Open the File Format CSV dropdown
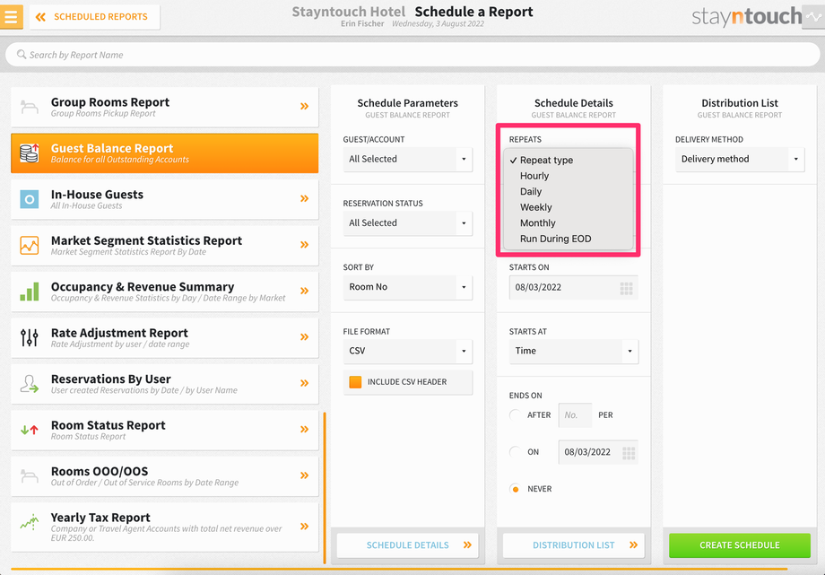 tap(408, 352)
